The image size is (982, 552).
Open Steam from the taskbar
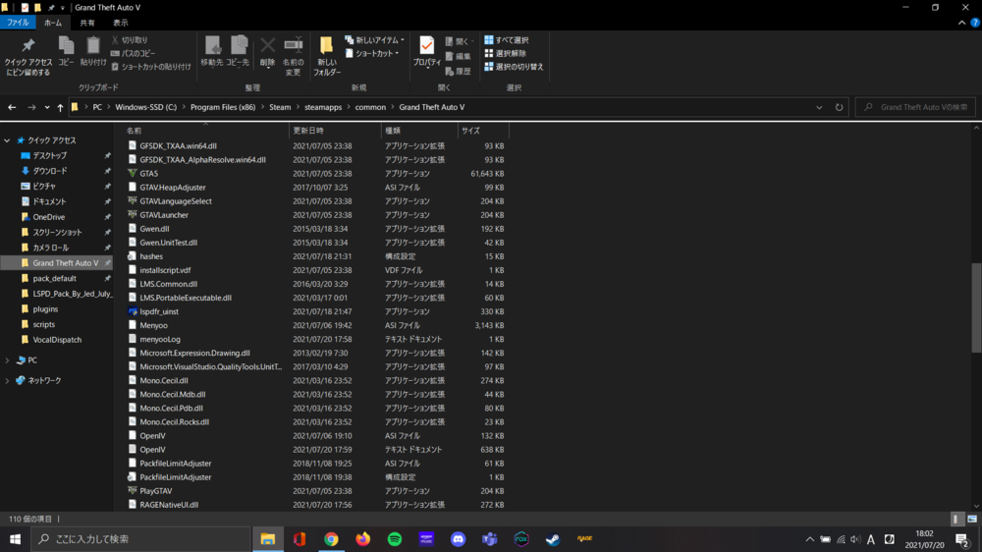(x=553, y=539)
